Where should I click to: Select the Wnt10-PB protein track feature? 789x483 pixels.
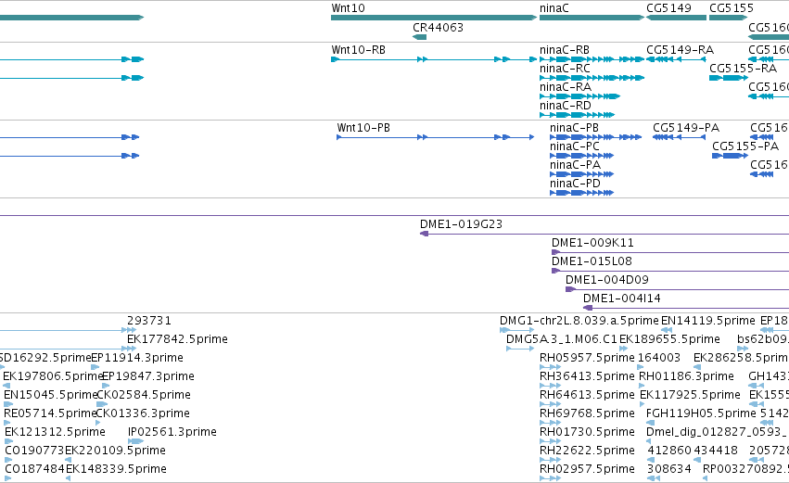(x=435, y=137)
